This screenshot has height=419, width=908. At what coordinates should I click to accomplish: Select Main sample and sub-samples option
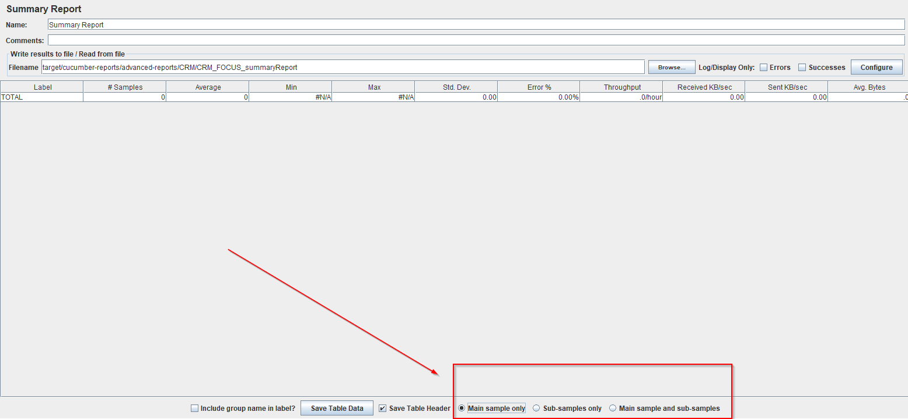pyautogui.click(x=613, y=408)
